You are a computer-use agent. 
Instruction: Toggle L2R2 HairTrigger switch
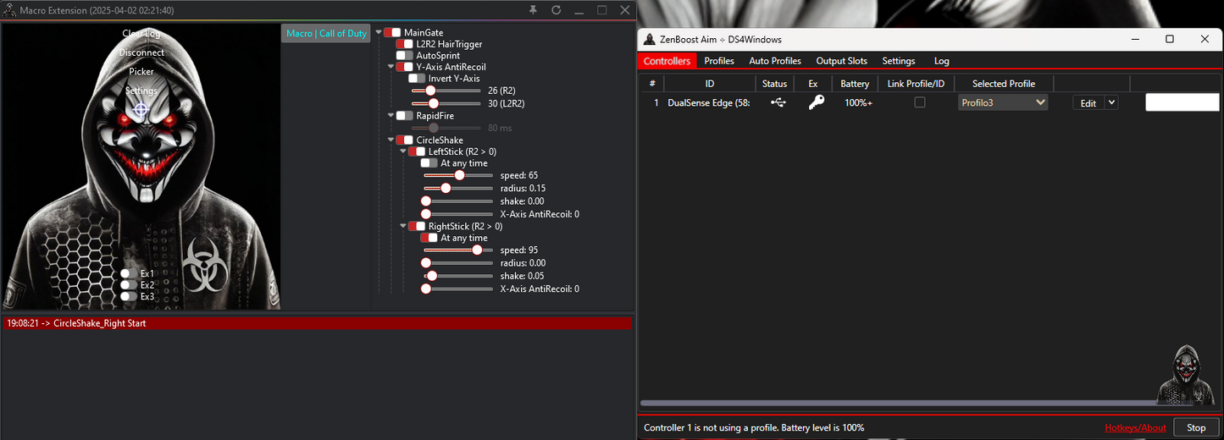405,44
